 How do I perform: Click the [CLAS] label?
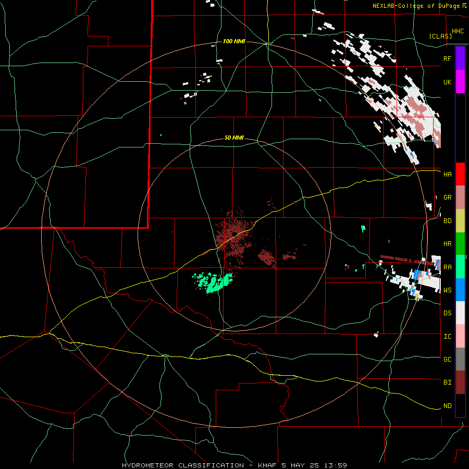pos(440,36)
